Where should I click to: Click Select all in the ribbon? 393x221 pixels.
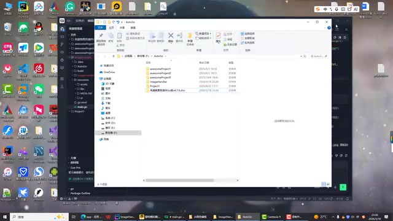[x=247, y=34]
